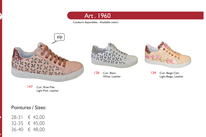Click color code 126
This screenshot has height=137, width=206.
tap(96, 73)
